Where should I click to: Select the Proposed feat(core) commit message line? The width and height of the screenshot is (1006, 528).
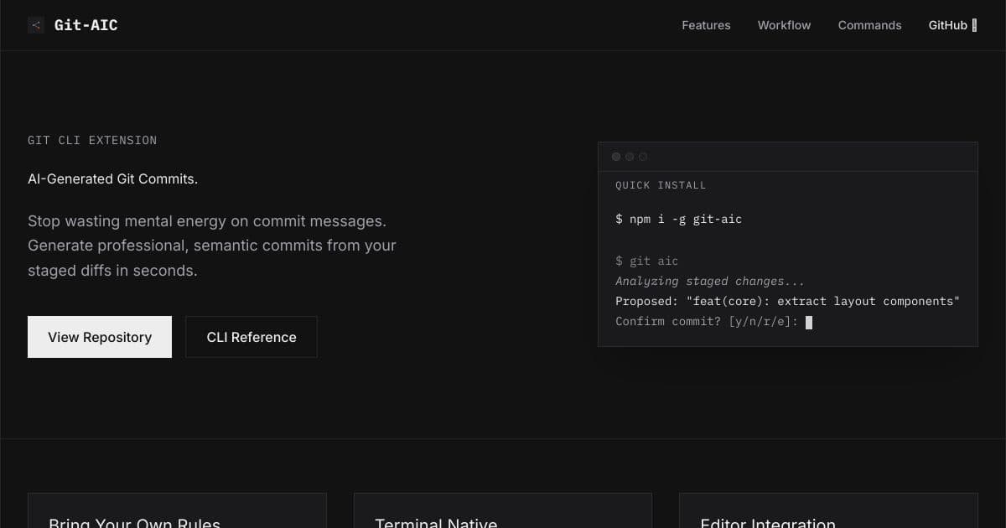pos(787,301)
